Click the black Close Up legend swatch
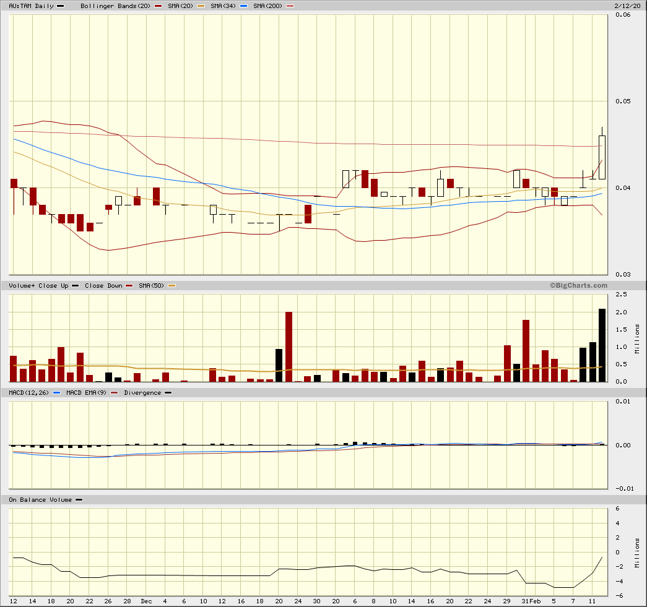This screenshot has width=647, height=607. (75, 286)
